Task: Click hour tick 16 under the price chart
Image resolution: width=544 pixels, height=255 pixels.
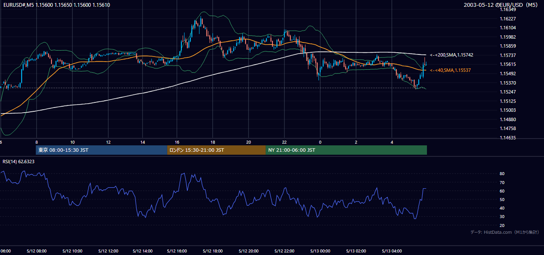Action: pos(177,142)
